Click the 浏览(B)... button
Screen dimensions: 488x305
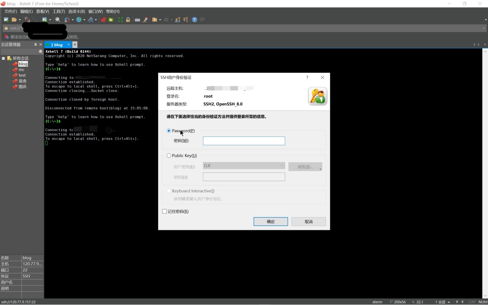(305, 167)
